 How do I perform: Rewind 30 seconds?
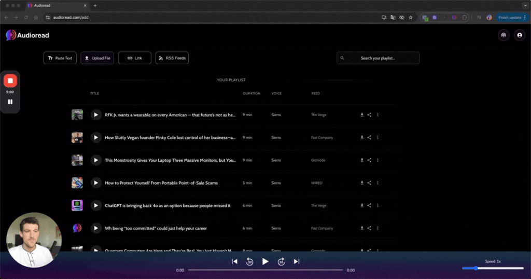coord(249,261)
